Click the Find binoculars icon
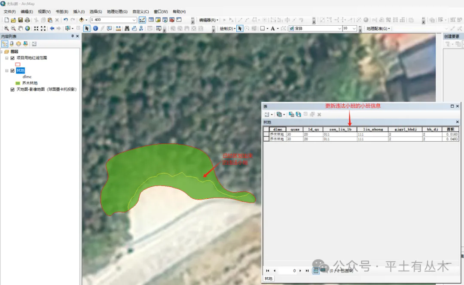Viewport: 464px width, 285px height. [127, 28]
